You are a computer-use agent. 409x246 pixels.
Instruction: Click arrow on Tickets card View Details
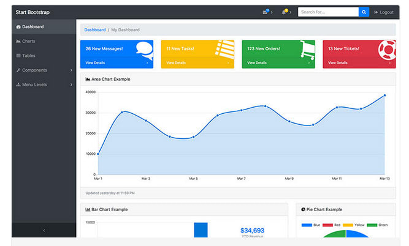(390, 63)
